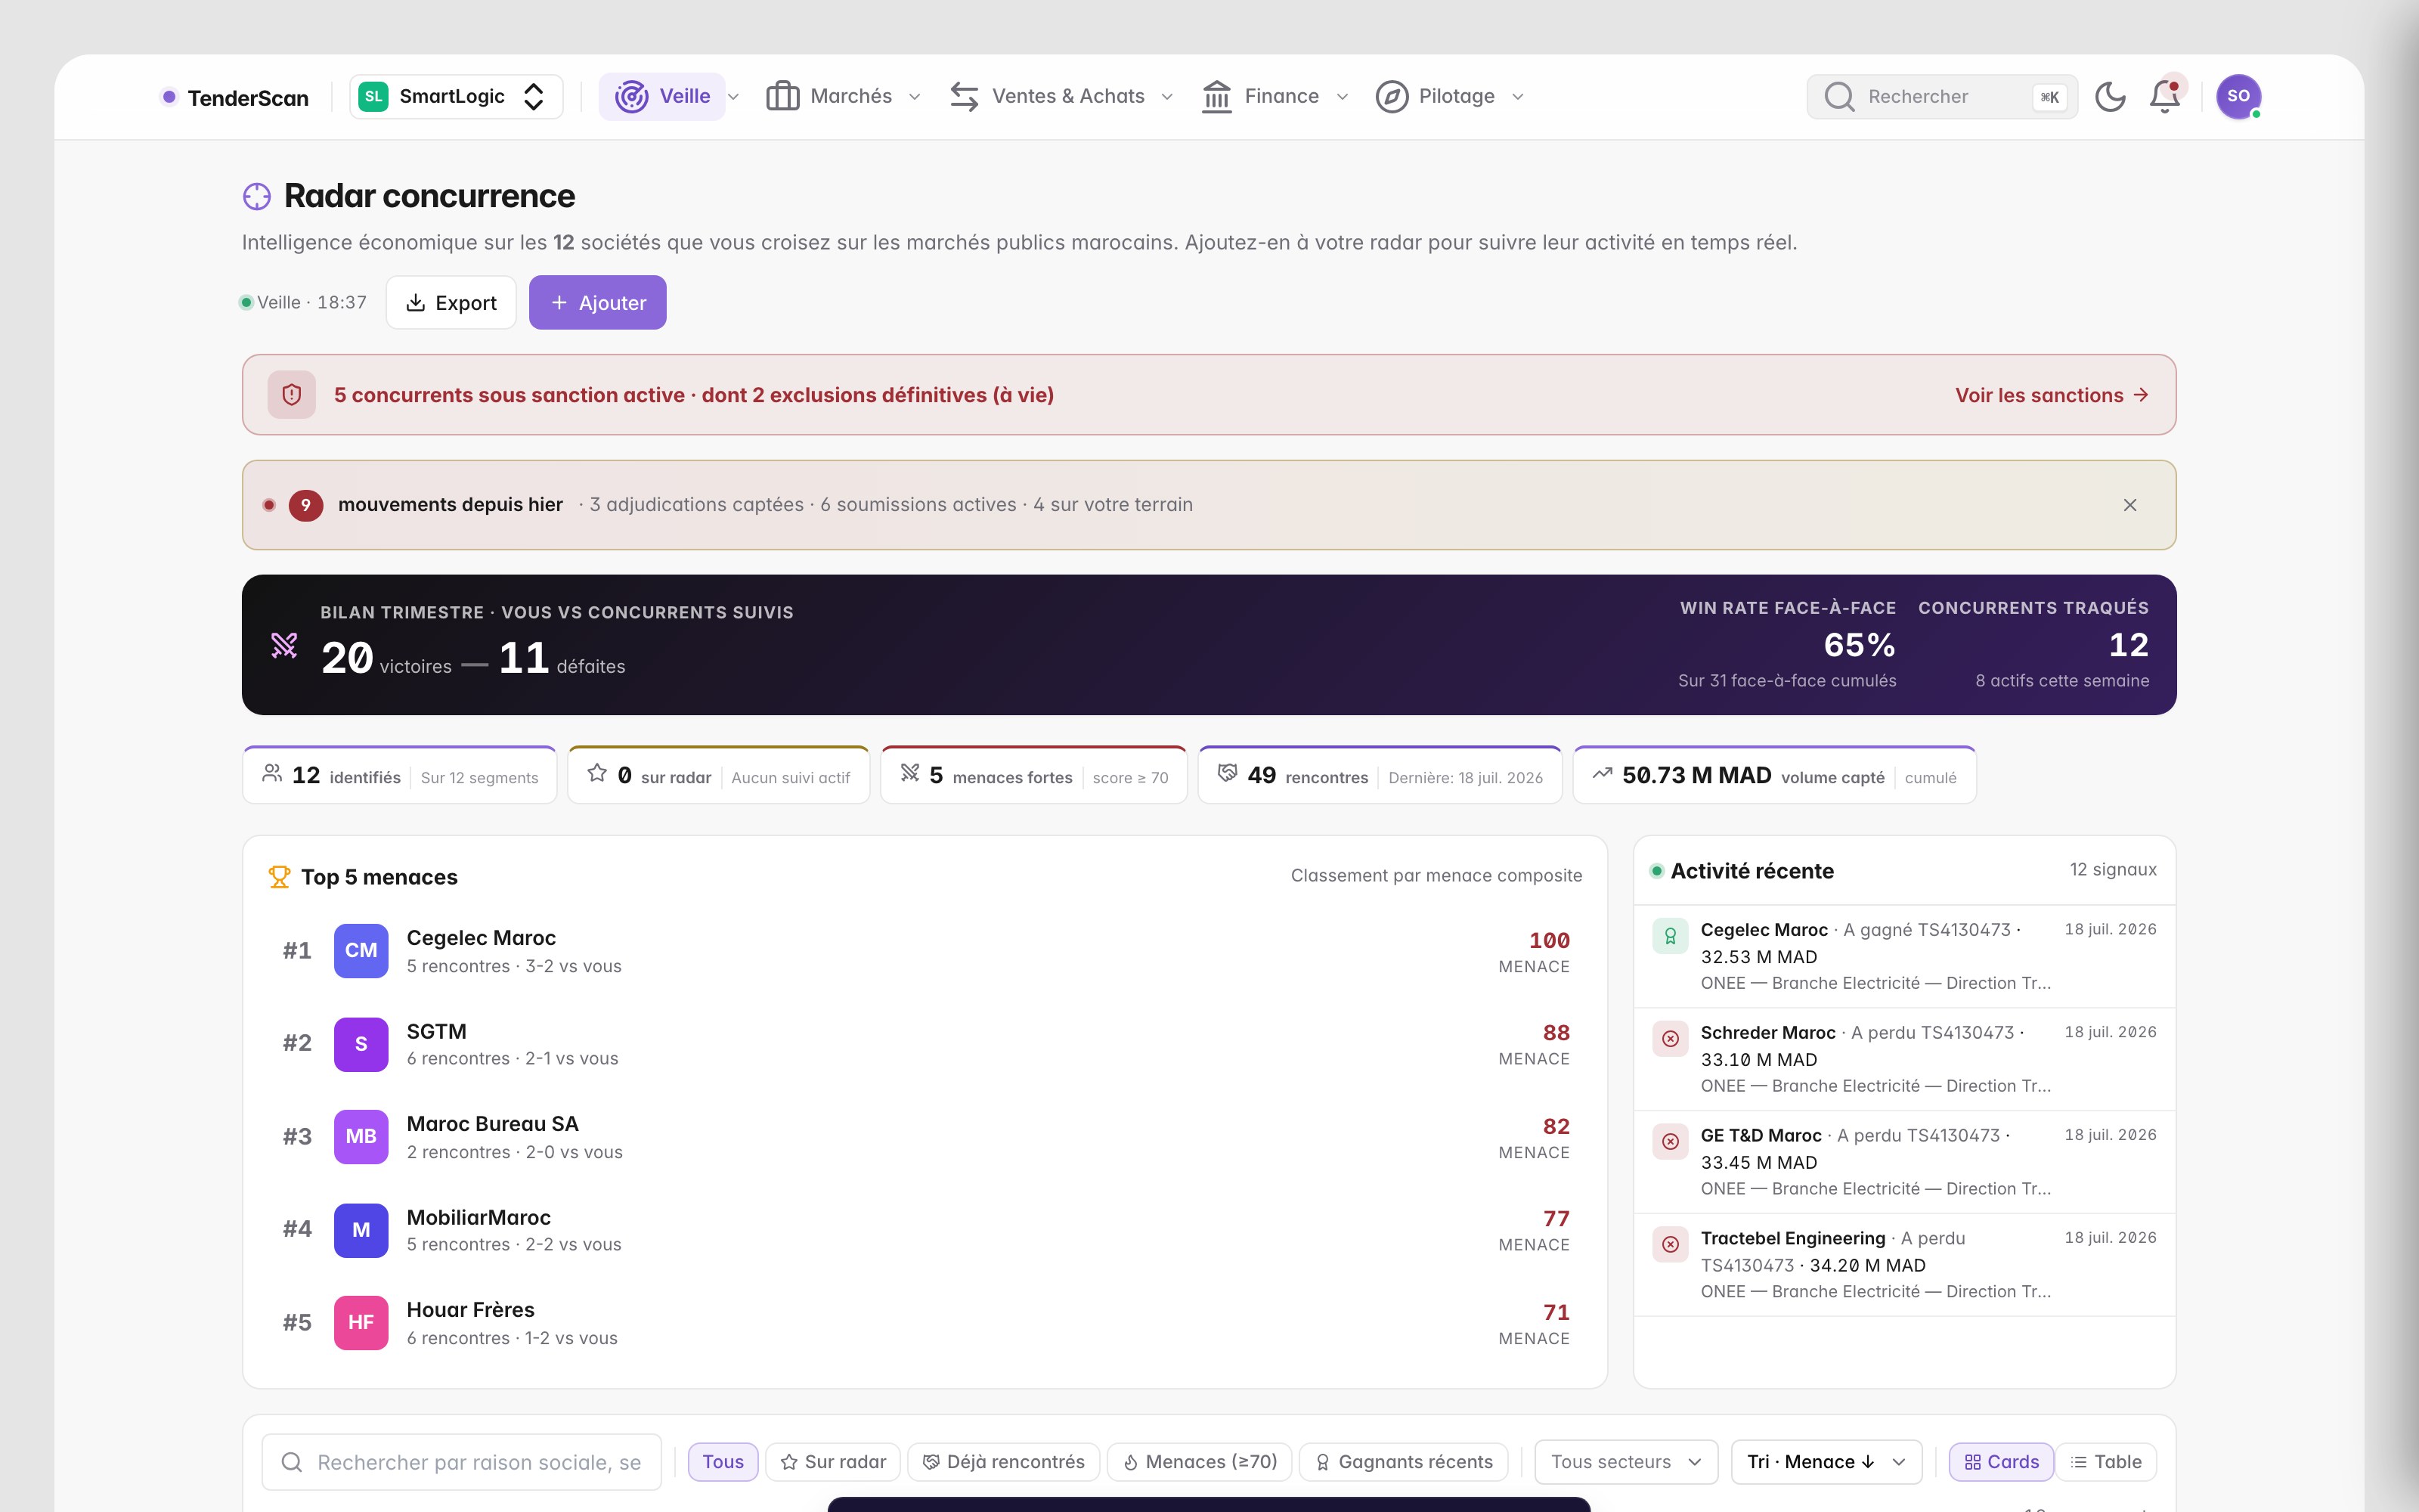Screen dimensions: 2419x1512
Task: Expand Ventes & Achats menu chevron
Action: (1166, 97)
